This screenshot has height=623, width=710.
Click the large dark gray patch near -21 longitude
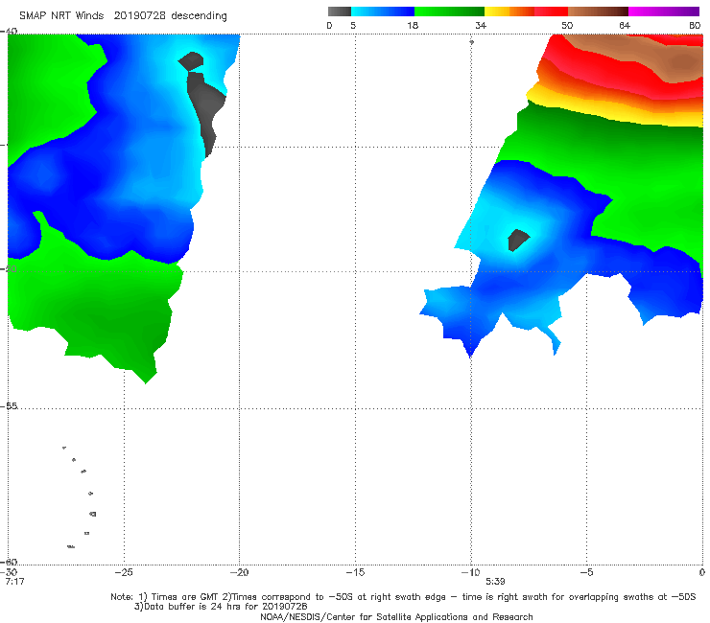tap(206, 106)
